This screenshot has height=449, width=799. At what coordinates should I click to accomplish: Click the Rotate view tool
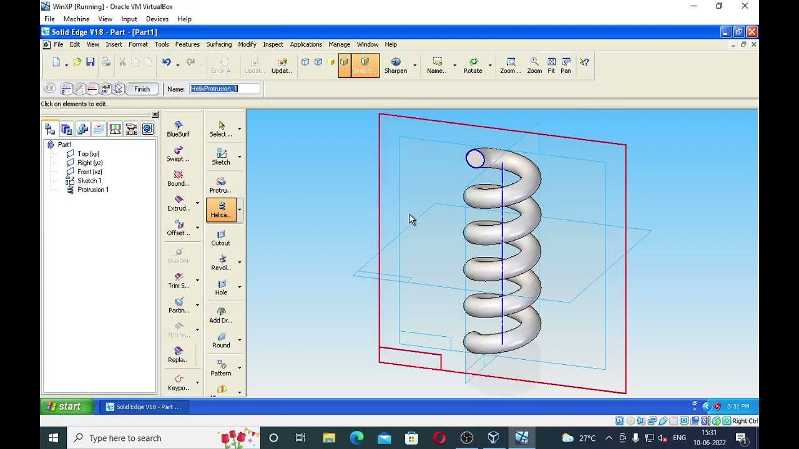473,65
